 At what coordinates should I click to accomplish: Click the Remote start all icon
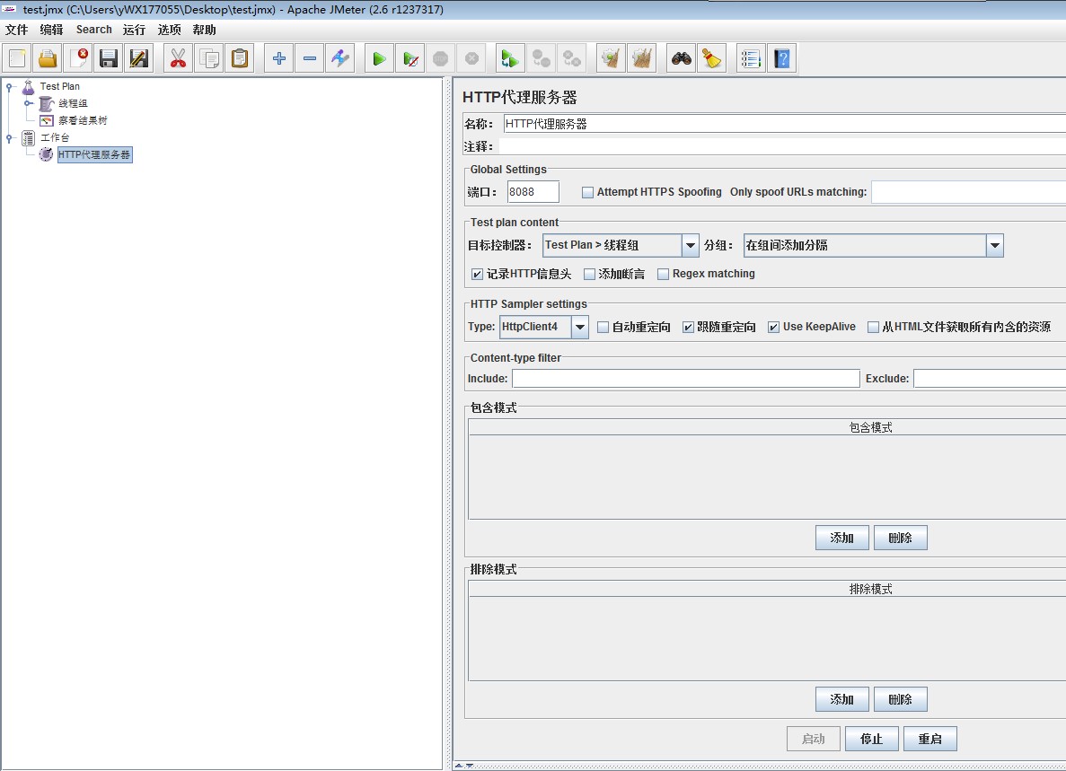click(x=510, y=58)
